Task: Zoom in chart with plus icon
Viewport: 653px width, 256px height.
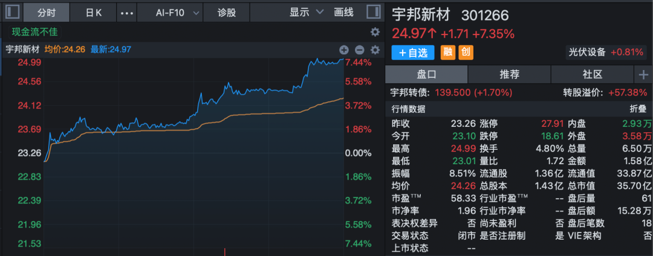Action: pyautogui.click(x=343, y=50)
